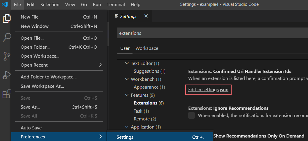This screenshot has width=308, height=141.
Task: Select Open Folder... menu entry
Action: (59, 47)
